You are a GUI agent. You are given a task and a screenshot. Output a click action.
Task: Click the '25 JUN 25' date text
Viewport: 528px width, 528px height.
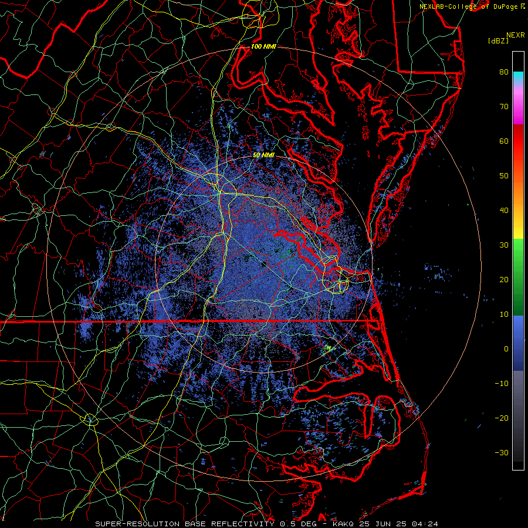384,524
